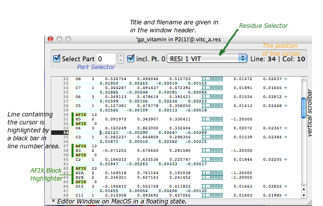Click atom name C5 on line 28
Screen dimensions: 323x206
coord(78,106)
